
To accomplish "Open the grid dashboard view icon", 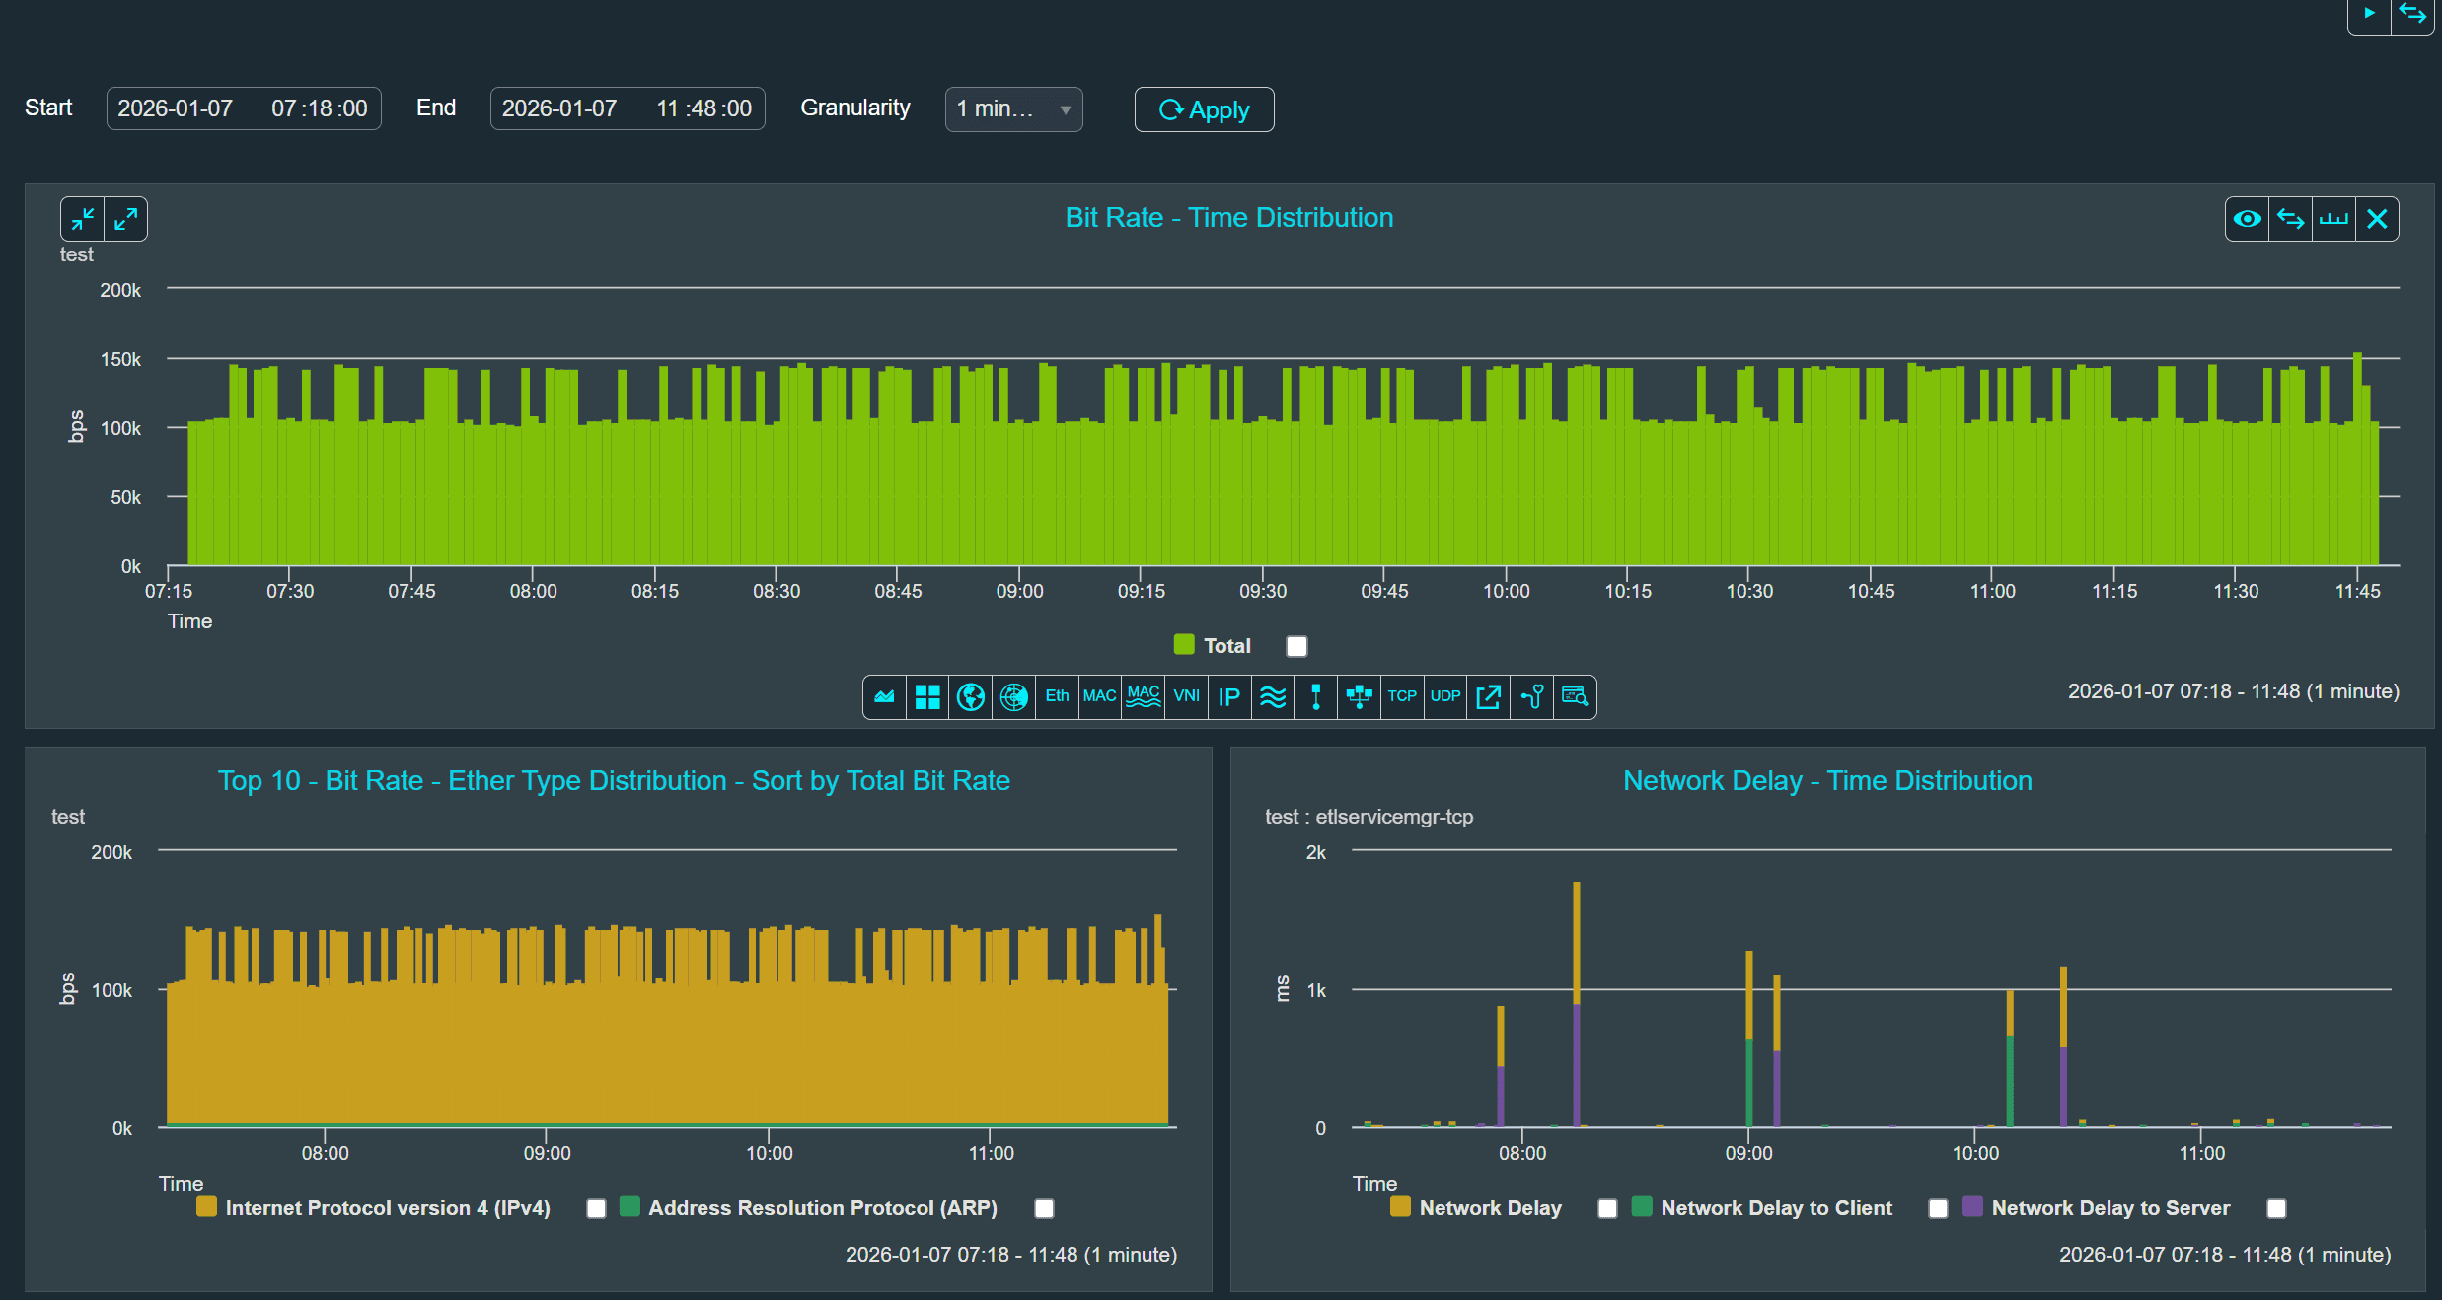I will [x=927, y=697].
